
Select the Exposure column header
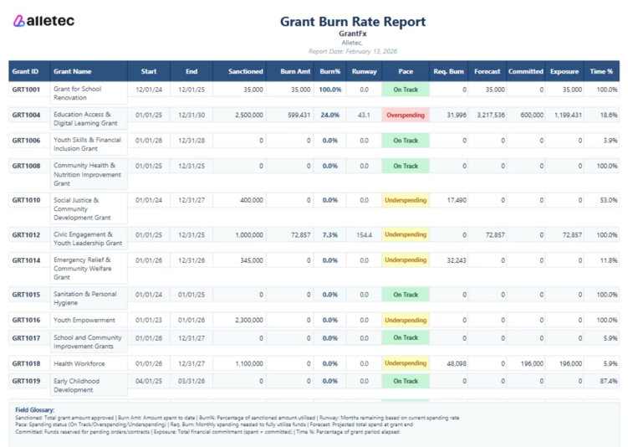tap(564, 71)
